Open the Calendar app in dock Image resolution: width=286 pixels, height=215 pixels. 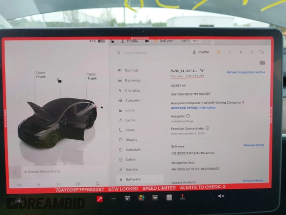pos(155,198)
